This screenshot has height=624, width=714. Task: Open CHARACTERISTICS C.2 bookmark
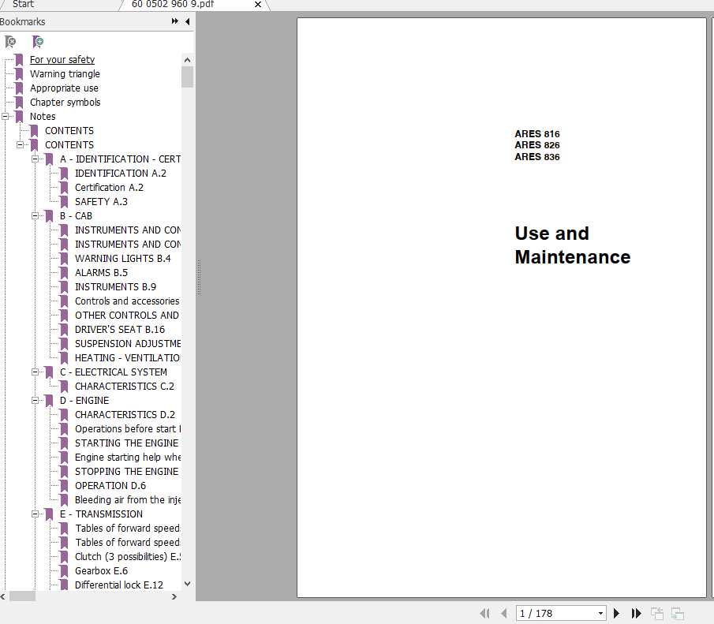(125, 387)
